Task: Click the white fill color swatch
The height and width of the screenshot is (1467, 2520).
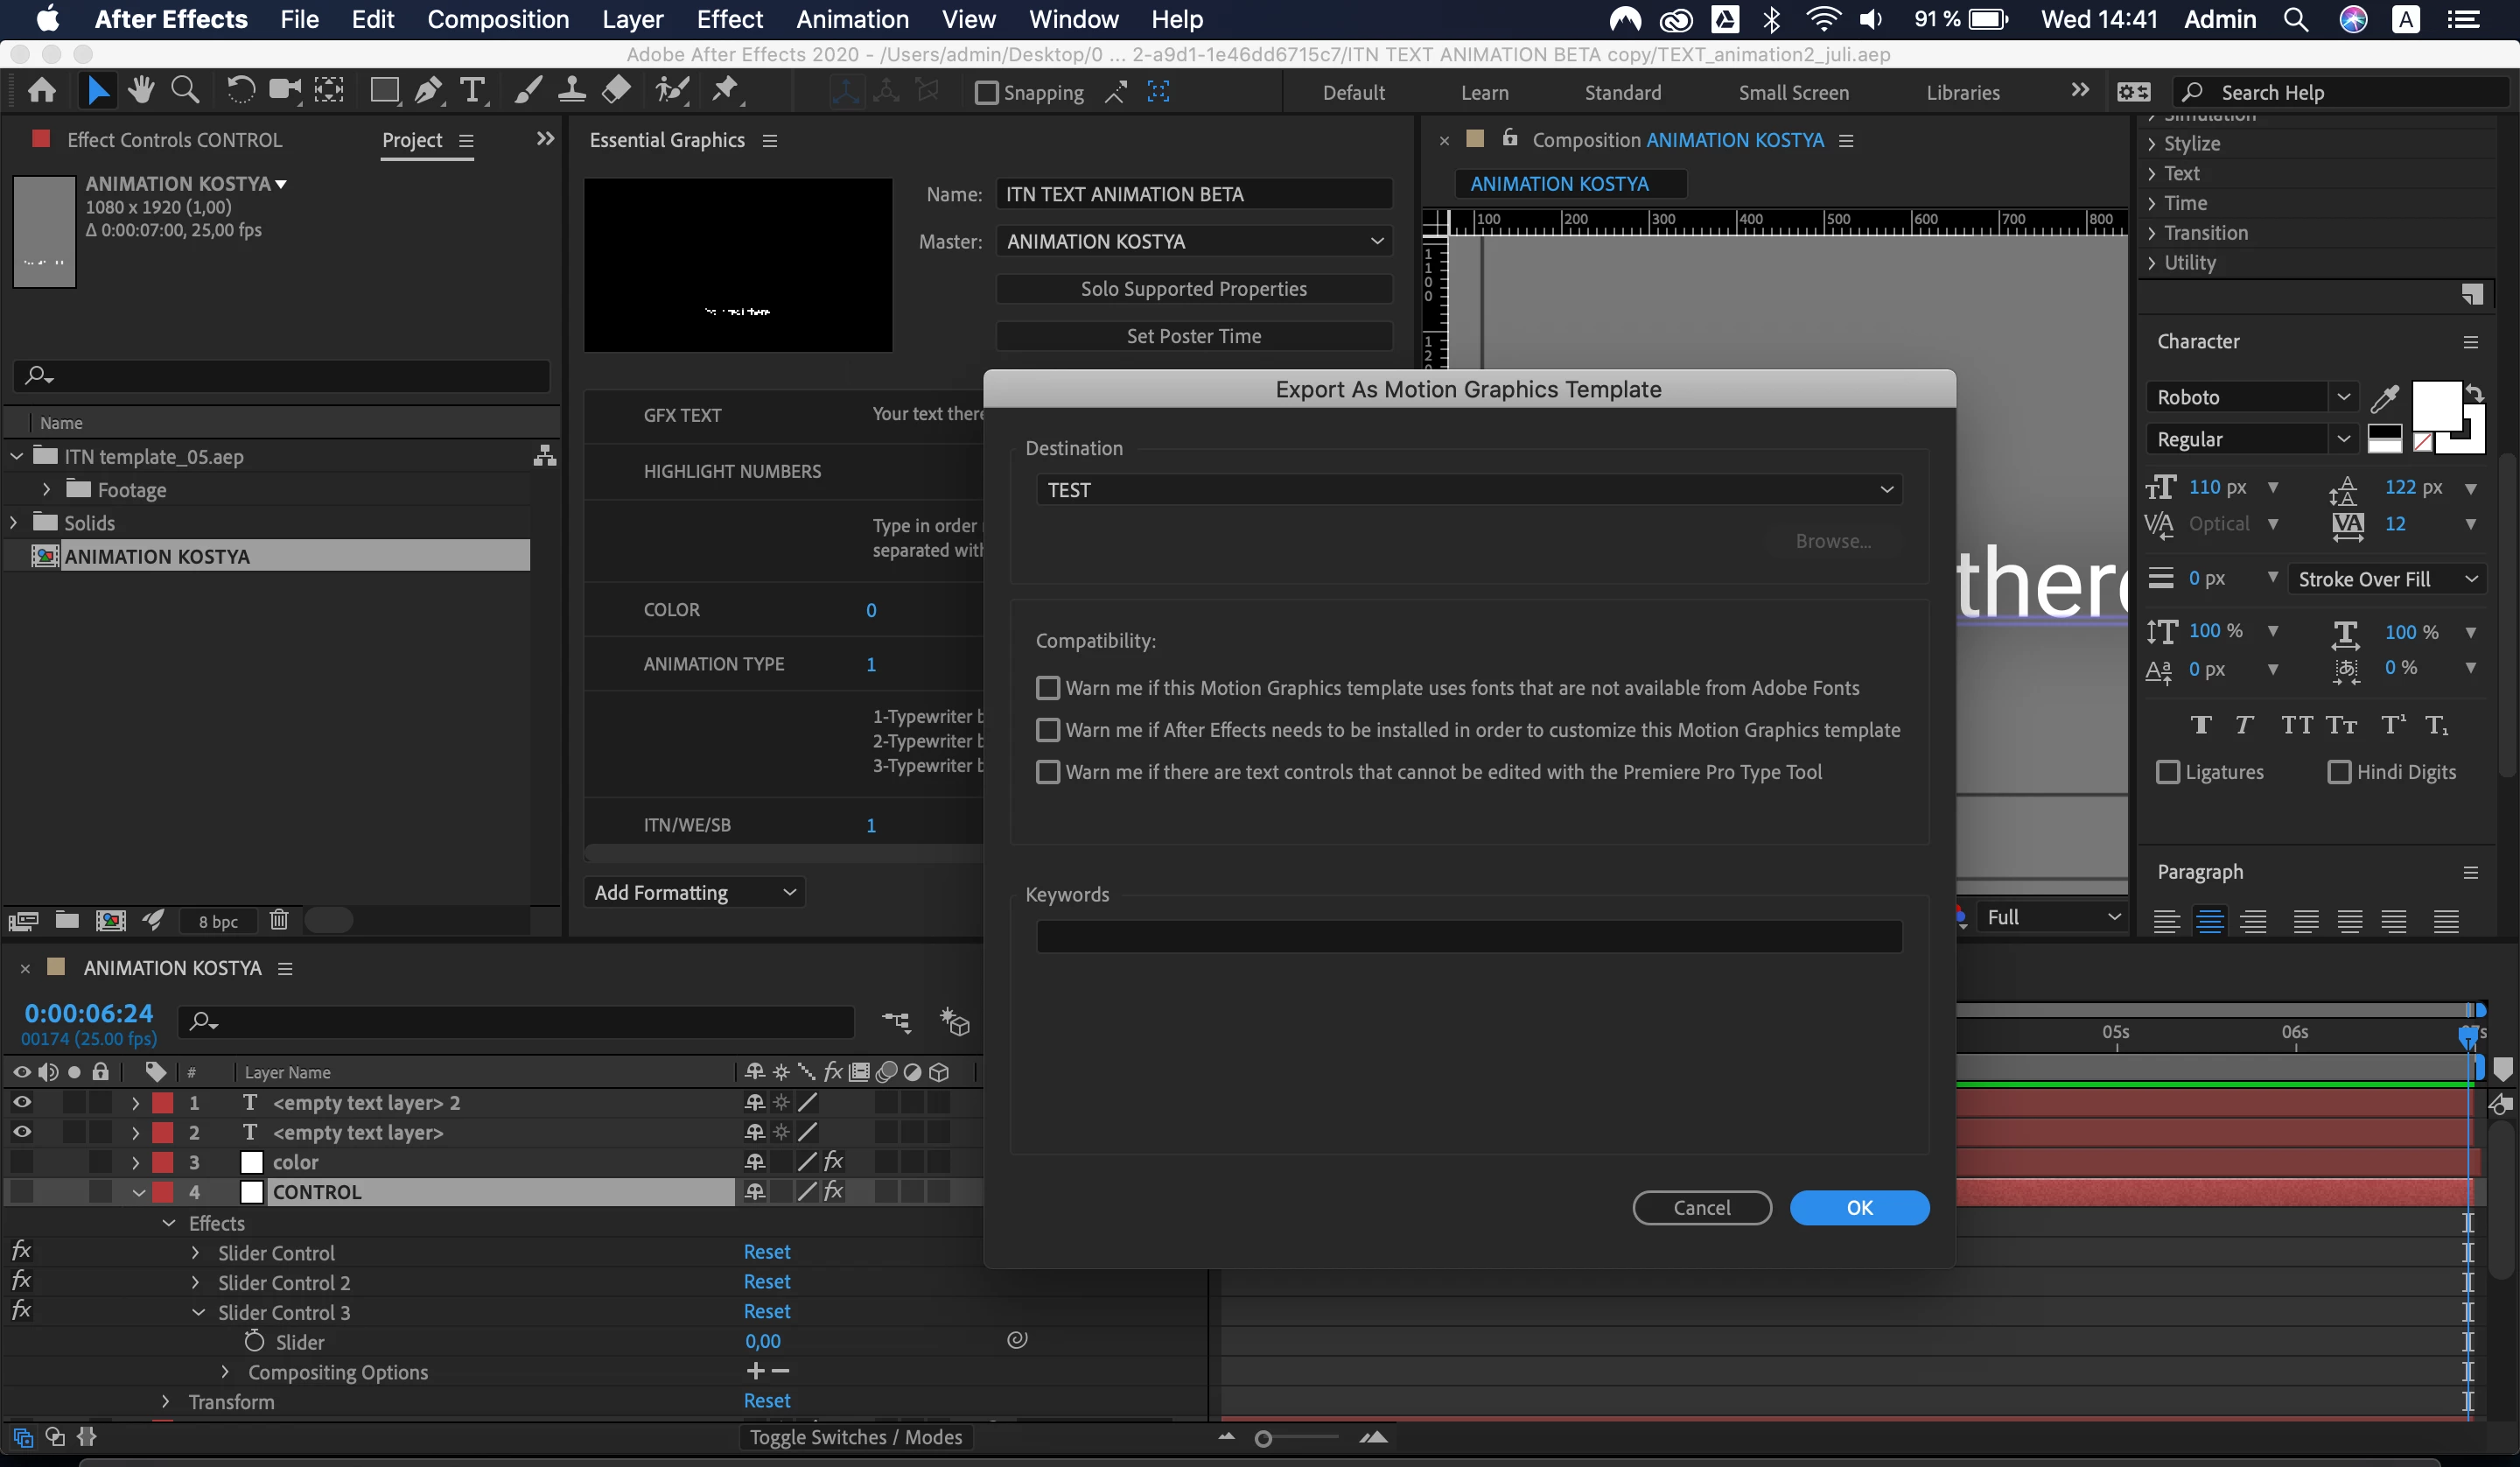Action: click(x=2435, y=404)
